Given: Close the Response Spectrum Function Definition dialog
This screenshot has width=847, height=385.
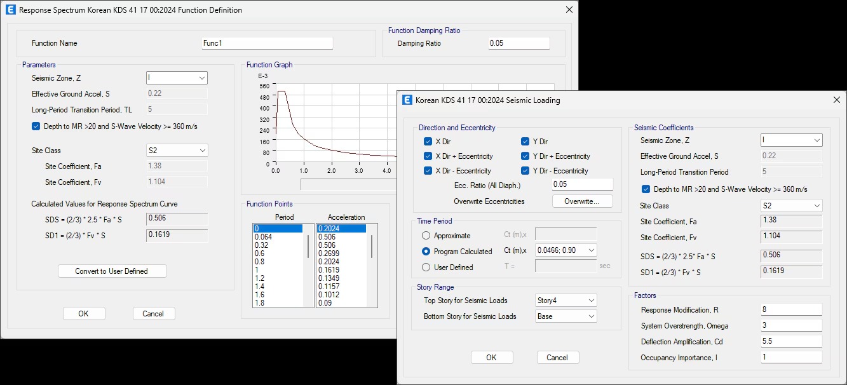Looking at the screenshot, I should point(567,10).
